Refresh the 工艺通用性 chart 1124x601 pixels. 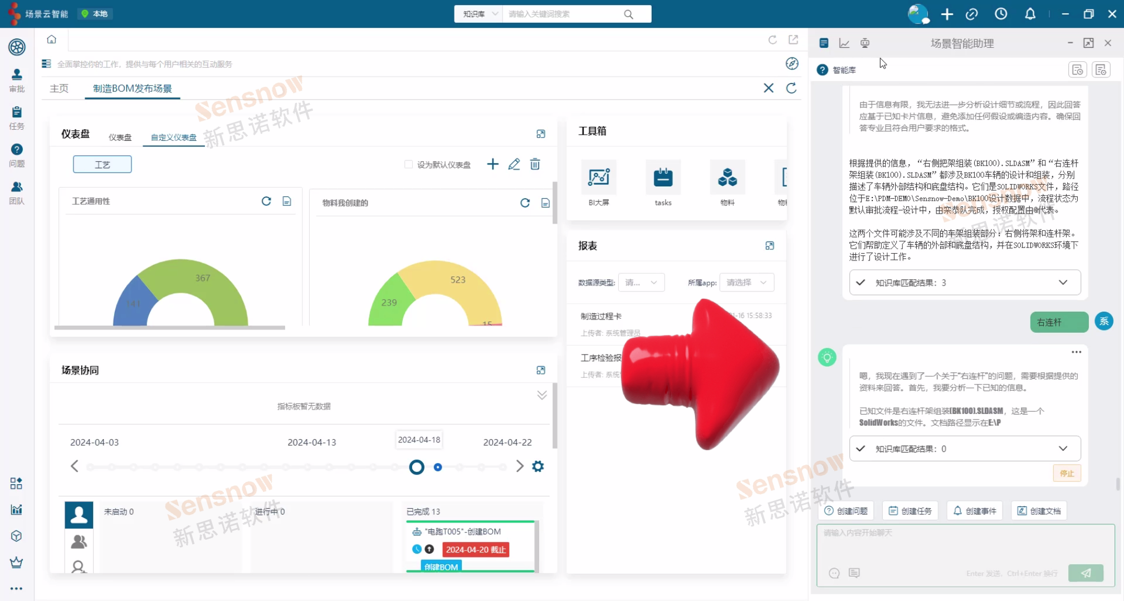266,201
